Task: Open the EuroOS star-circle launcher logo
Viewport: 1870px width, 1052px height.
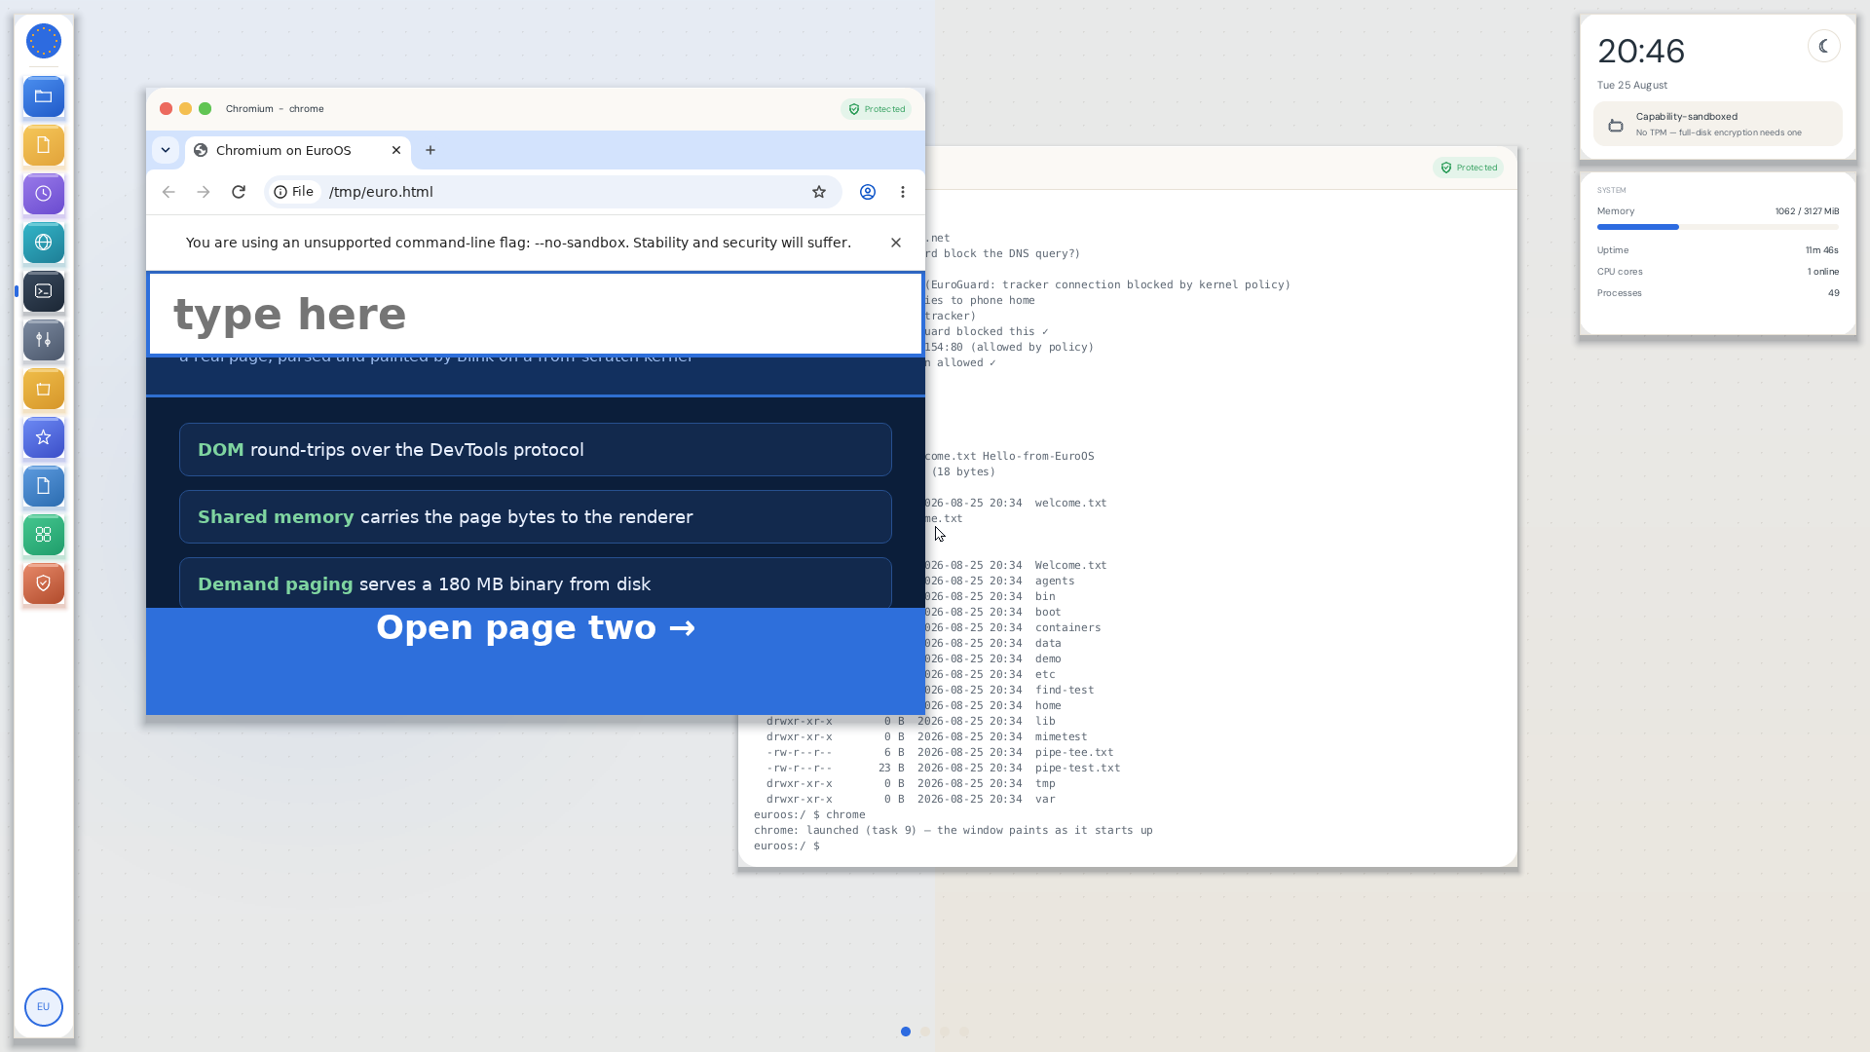Action: coord(44,41)
